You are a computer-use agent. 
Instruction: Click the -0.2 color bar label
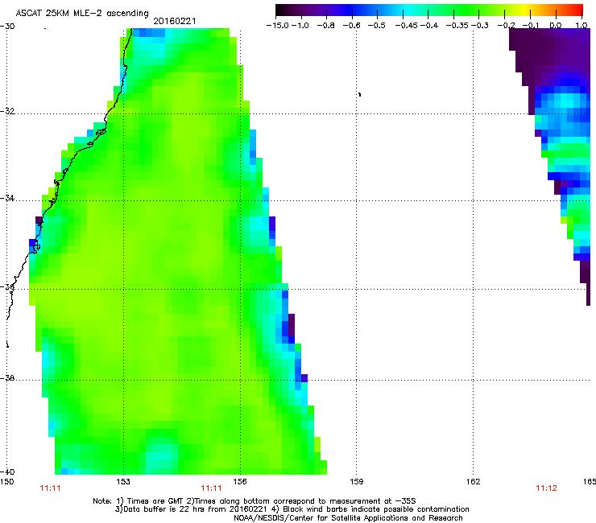[507, 26]
